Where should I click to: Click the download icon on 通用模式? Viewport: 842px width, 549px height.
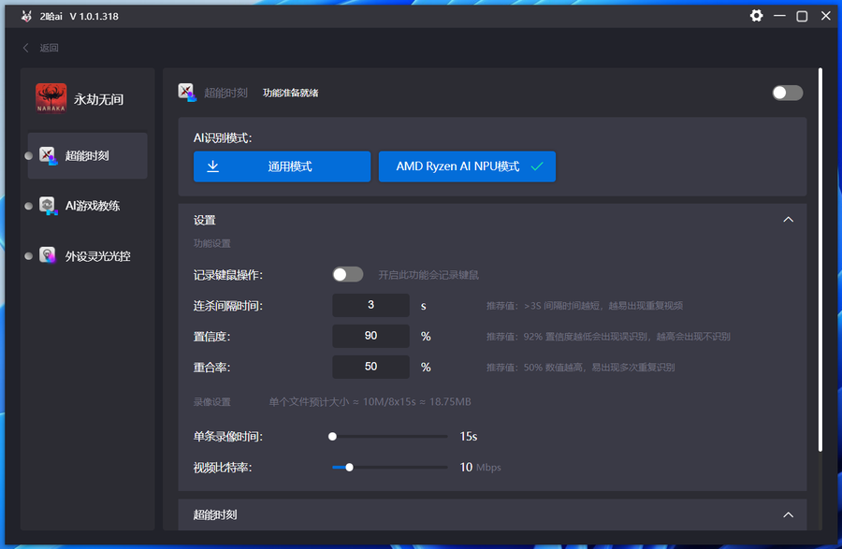click(213, 166)
